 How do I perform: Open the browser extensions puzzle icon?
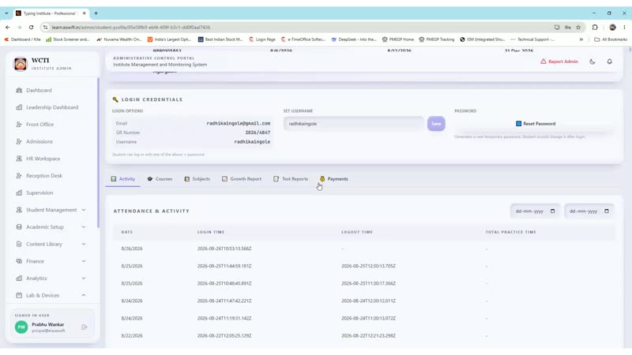coord(595,28)
